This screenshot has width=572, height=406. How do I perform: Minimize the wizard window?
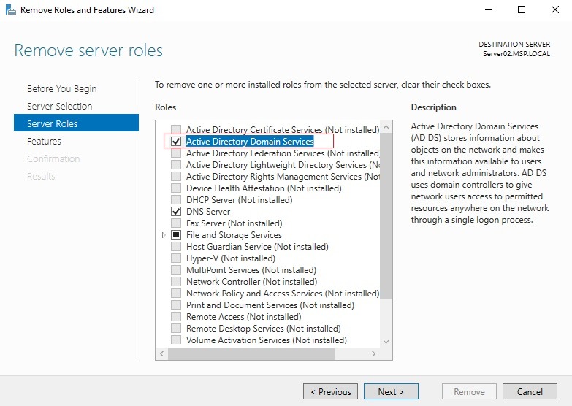[487, 10]
